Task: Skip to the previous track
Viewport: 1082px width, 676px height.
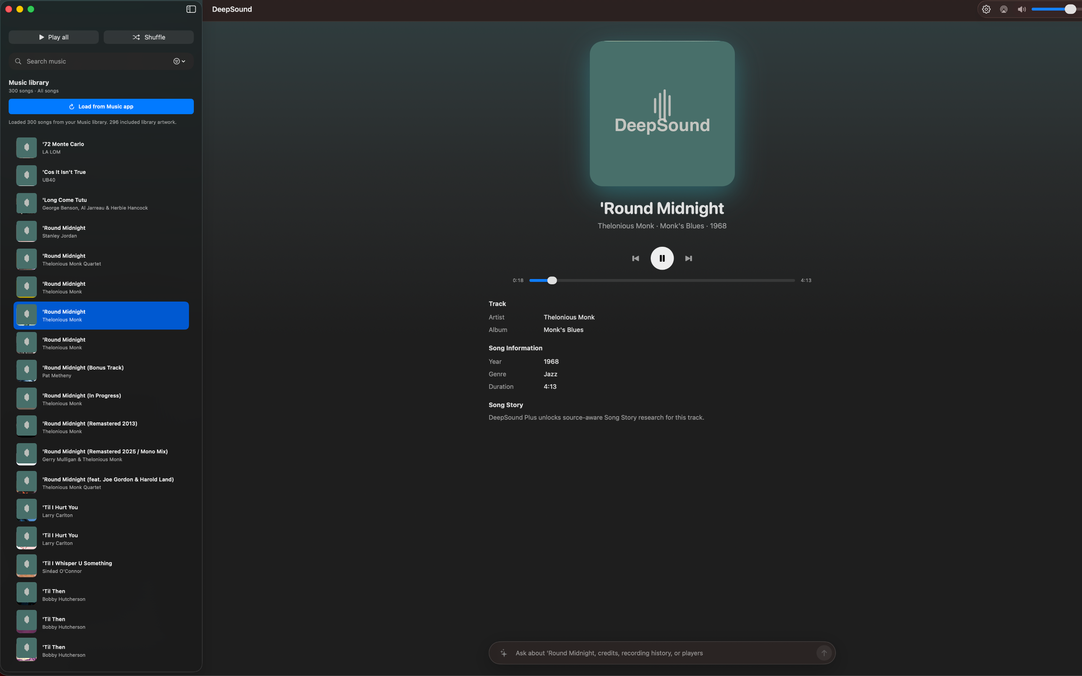Action: [635, 258]
